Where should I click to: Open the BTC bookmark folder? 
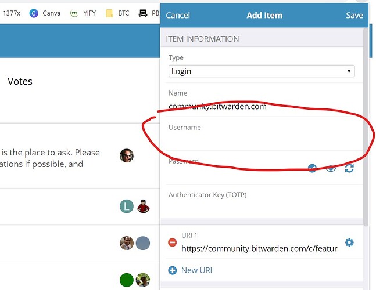point(117,13)
